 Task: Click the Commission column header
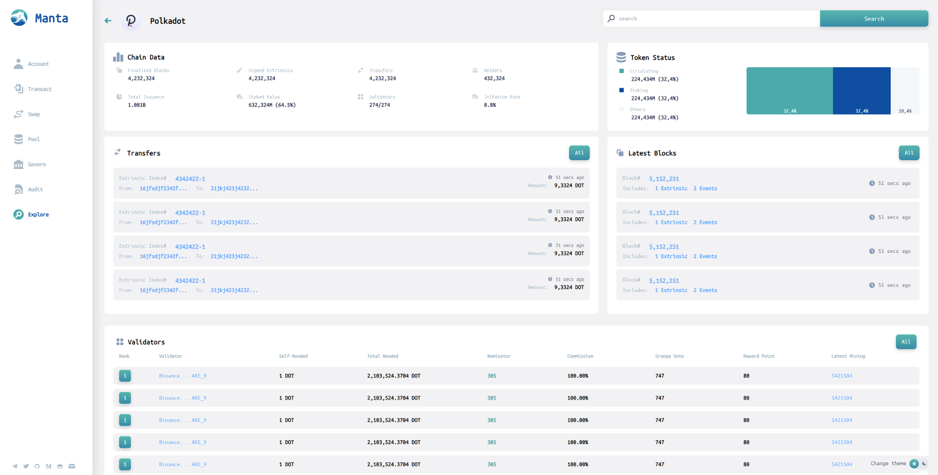point(580,356)
